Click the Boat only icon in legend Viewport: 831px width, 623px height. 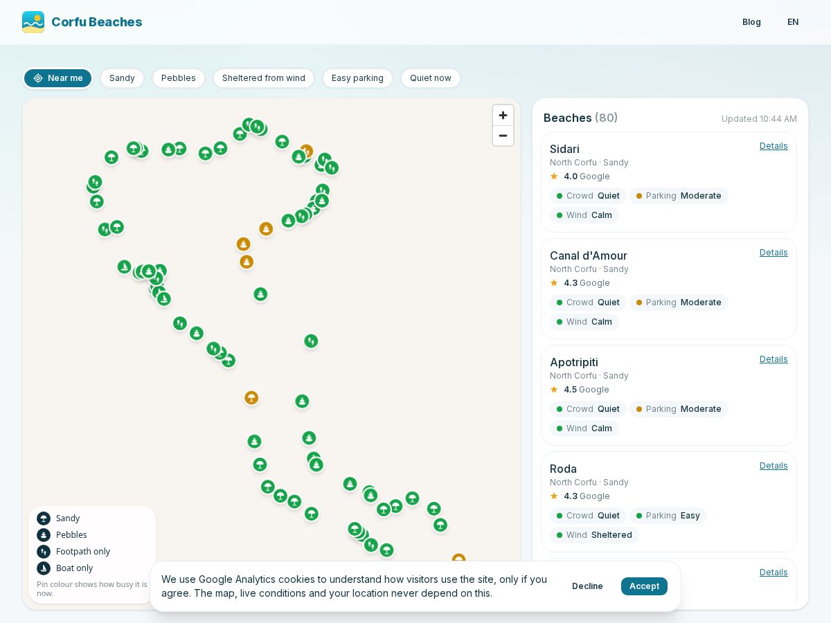(44, 568)
